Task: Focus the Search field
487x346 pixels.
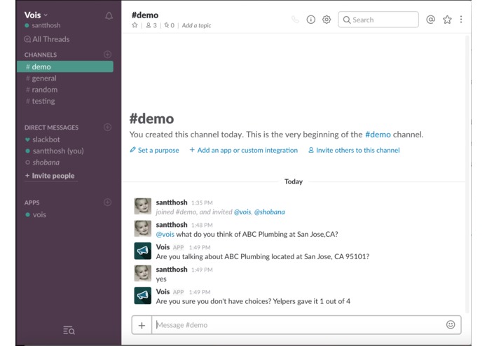Action: click(x=378, y=20)
